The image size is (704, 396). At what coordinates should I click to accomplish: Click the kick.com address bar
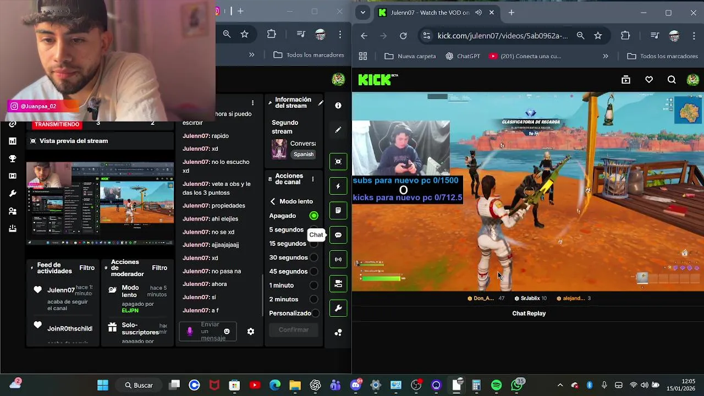(x=503, y=36)
